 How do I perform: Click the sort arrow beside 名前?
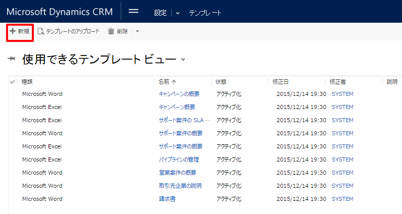[x=174, y=82]
